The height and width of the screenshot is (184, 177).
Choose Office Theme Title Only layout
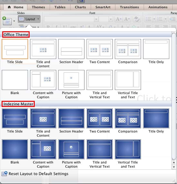click(156, 49)
